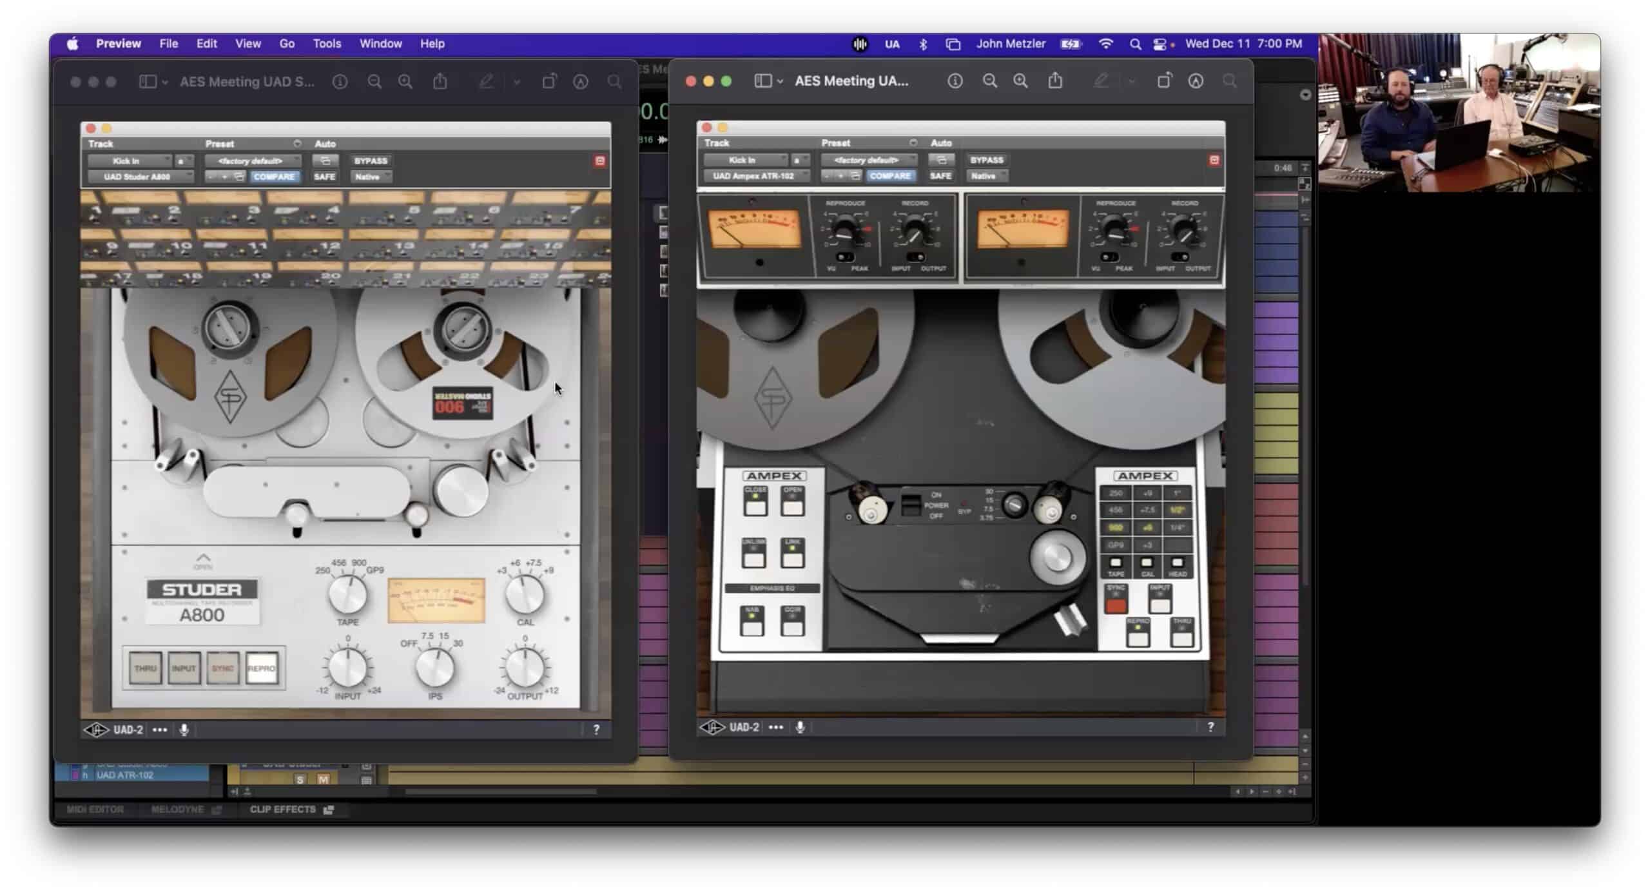1650x892 pixels.
Task: Expand the OPEN arrow above Studer logo
Action: click(203, 560)
